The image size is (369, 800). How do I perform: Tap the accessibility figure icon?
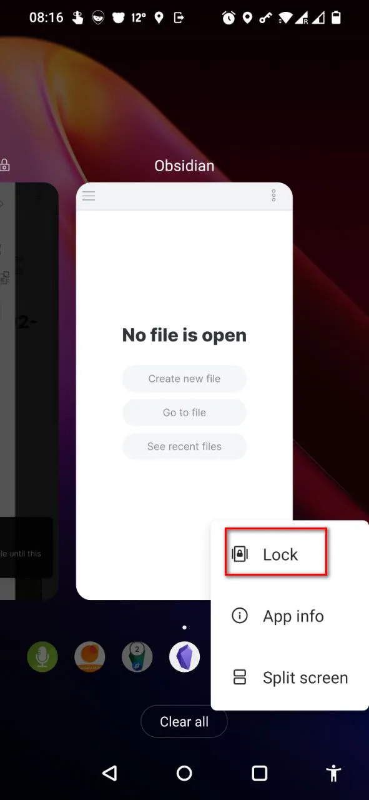(x=334, y=773)
